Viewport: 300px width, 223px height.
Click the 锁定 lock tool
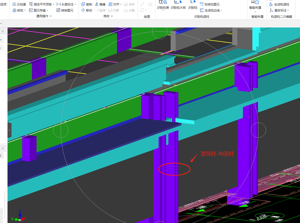[x=18, y=10]
